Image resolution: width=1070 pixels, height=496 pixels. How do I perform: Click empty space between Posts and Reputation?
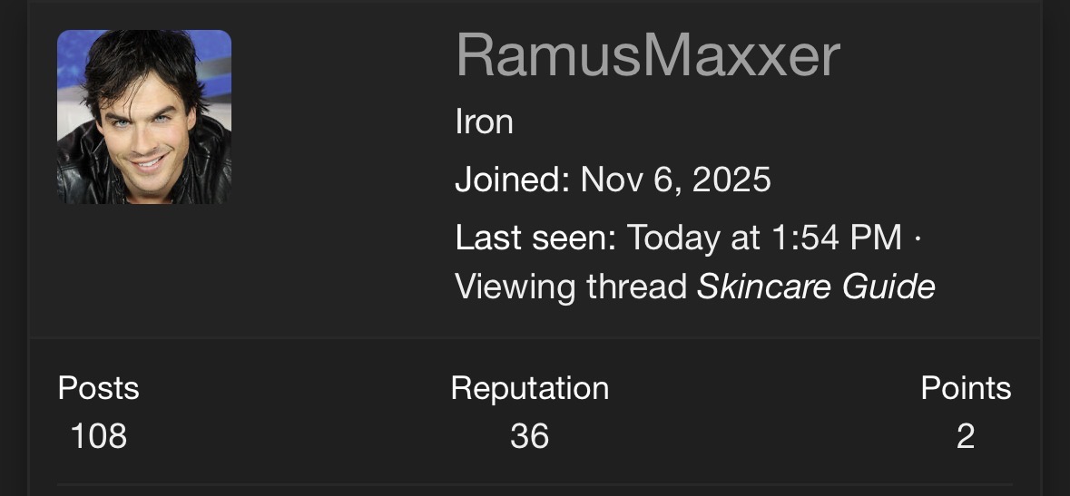(x=290, y=413)
